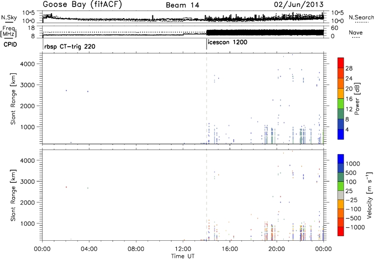Click the 'Goose Bay (fitACF)' title
The image size is (374, 259).
(82, 5)
